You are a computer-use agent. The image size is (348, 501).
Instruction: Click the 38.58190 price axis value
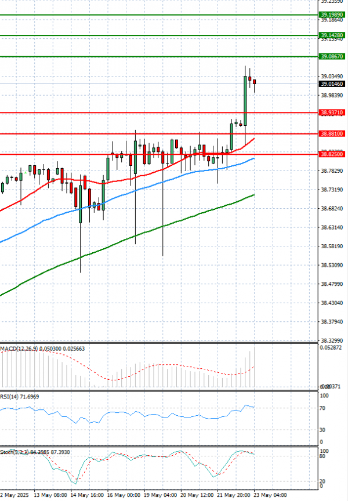coord(332,246)
